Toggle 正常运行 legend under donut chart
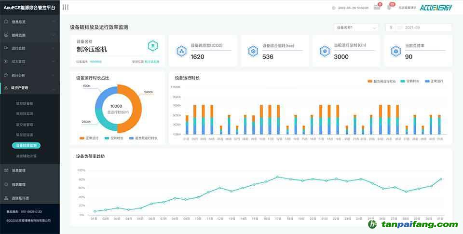 [89, 138]
